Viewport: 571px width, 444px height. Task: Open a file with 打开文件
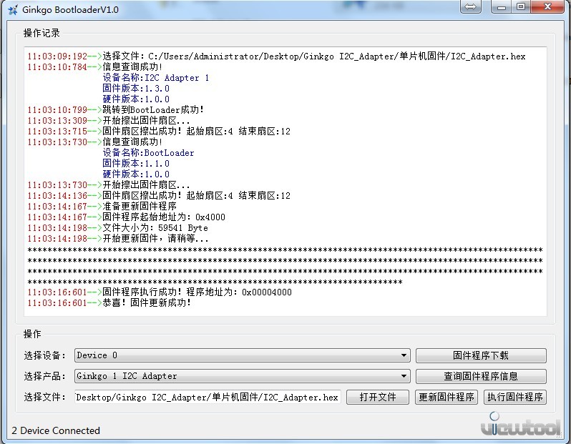[x=378, y=397]
